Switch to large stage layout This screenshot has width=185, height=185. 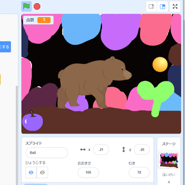pyautogui.click(x=162, y=6)
